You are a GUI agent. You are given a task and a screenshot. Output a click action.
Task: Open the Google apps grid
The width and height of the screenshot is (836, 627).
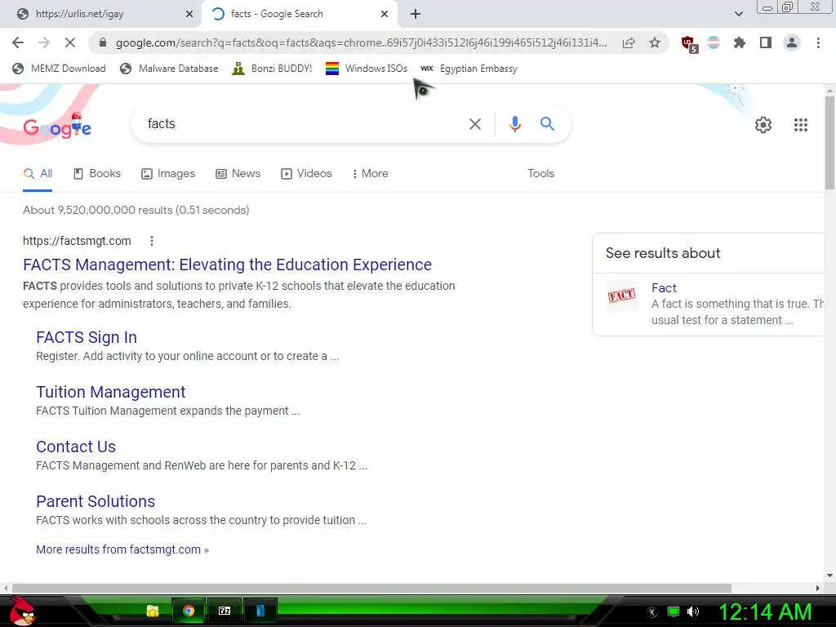[x=800, y=125]
